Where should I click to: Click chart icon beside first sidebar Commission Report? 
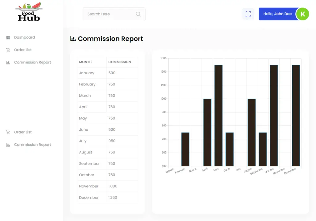8,63
